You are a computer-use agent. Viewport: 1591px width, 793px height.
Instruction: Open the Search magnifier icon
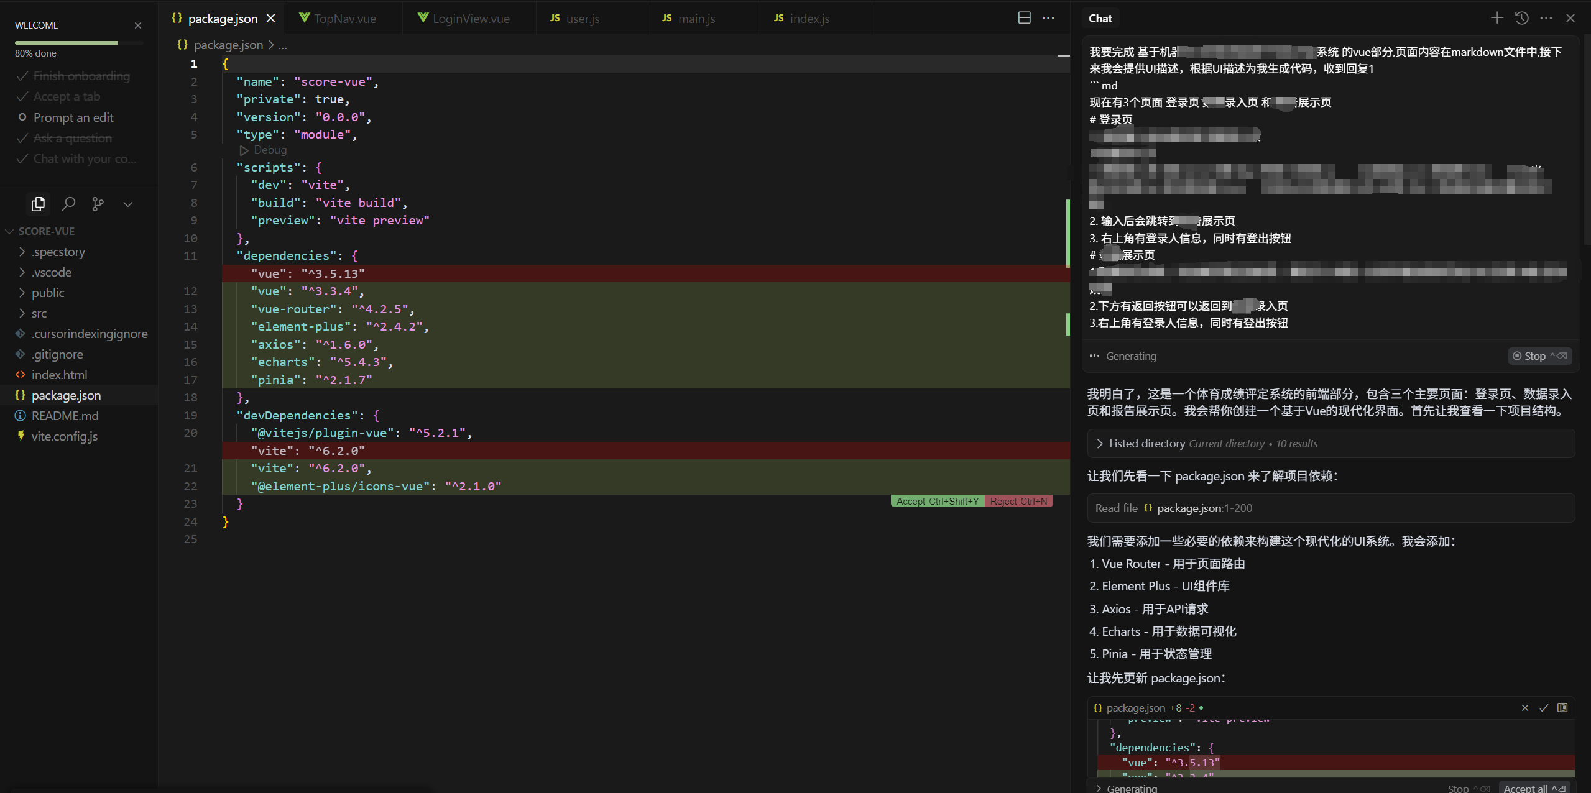tap(68, 204)
